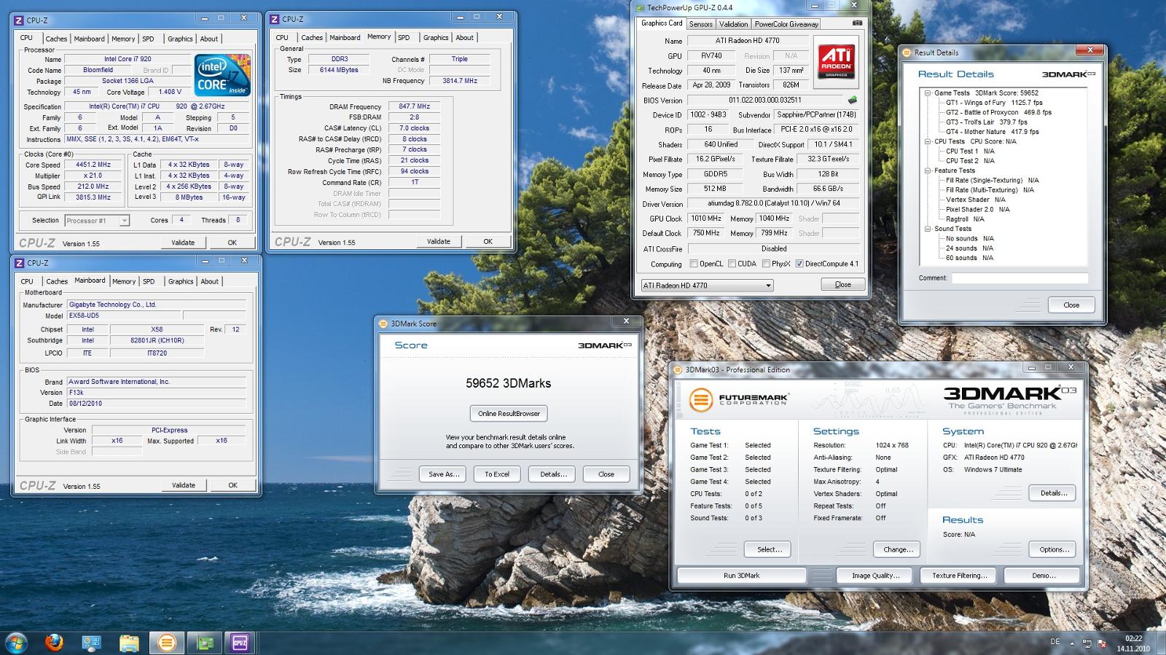
Task: Open the Caches tab in the CPU window
Action: tap(56, 39)
